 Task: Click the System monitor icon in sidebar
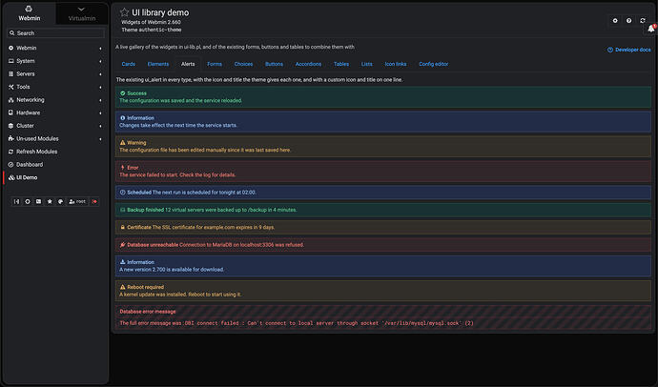tap(10, 61)
